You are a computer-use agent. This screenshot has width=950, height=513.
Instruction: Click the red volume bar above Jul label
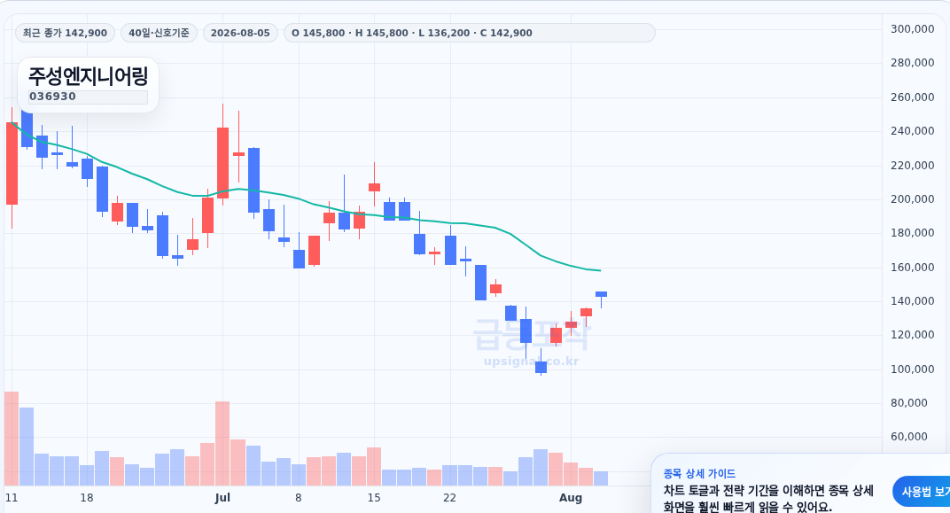(x=222, y=443)
